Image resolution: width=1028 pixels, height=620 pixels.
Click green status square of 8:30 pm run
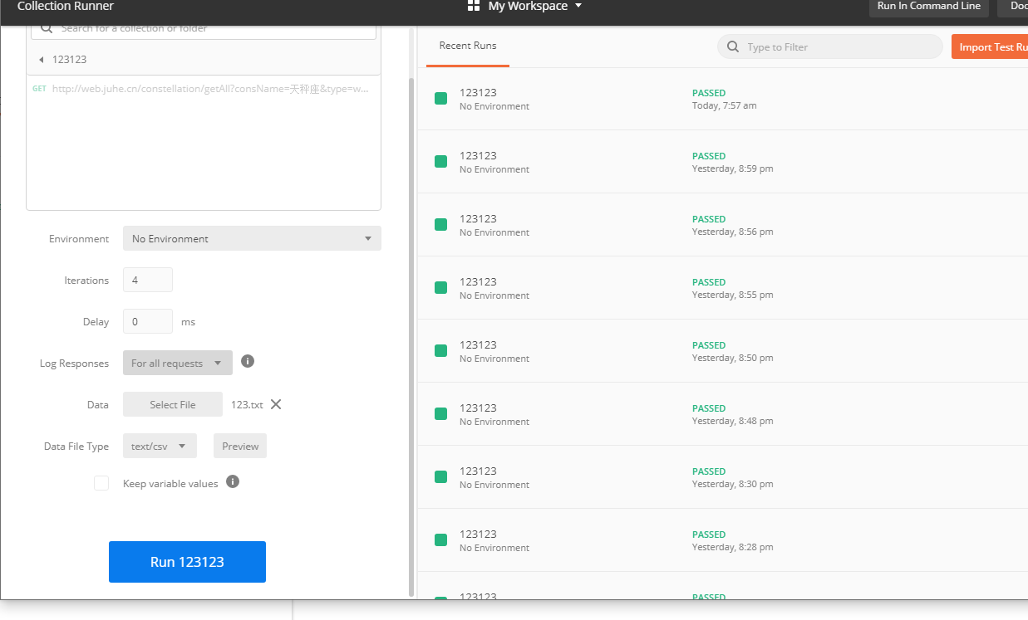point(440,477)
